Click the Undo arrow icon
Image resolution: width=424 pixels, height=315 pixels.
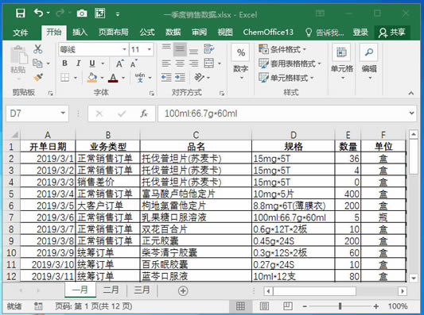[x=39, y=13]
